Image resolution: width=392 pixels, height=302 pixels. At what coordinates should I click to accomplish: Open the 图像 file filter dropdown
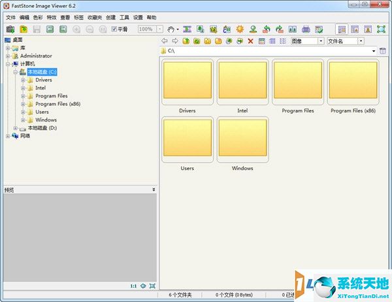point(321,41)
